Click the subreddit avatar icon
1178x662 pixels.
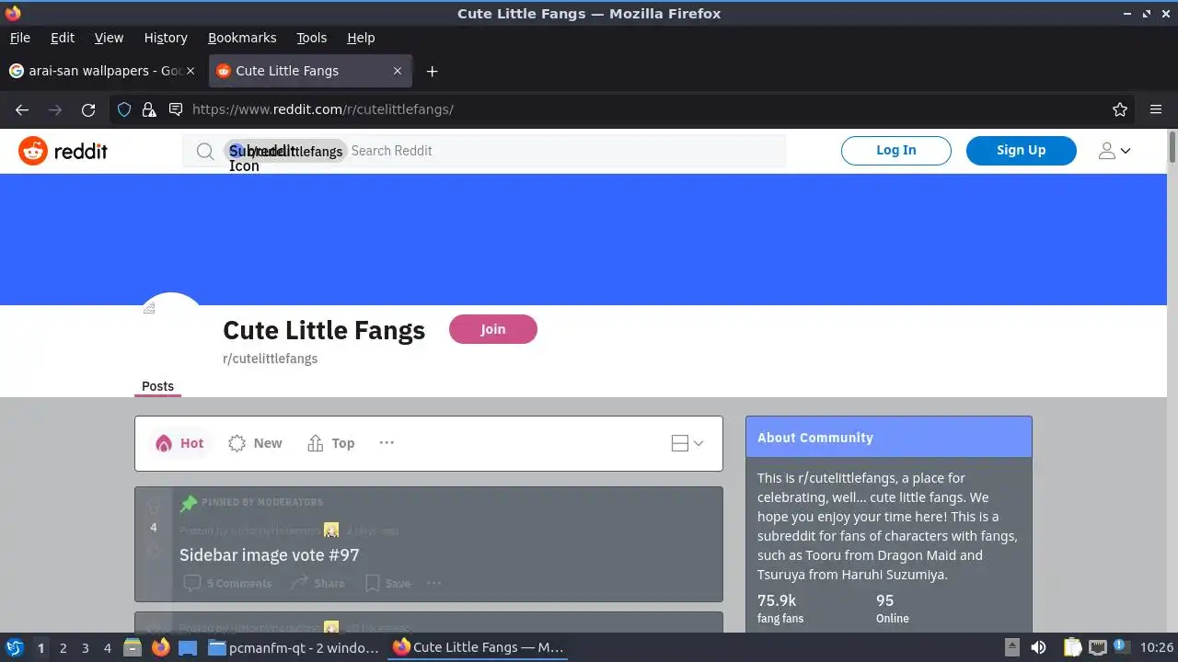171,327
